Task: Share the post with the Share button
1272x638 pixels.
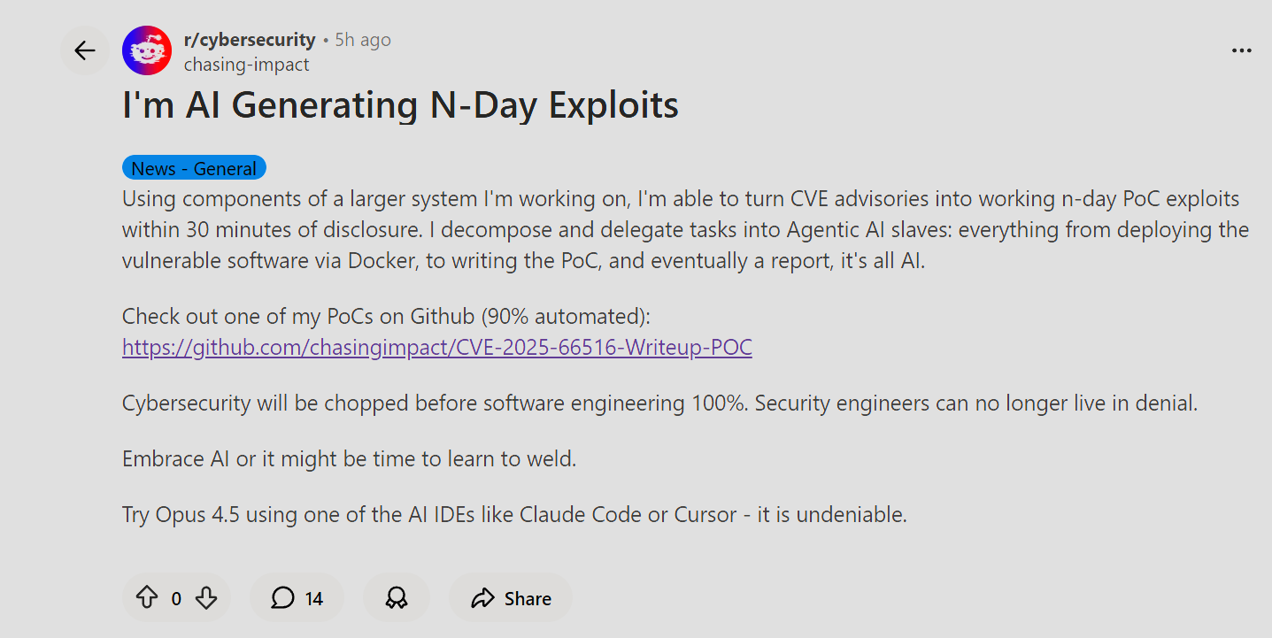Action: tap(511, 598)
